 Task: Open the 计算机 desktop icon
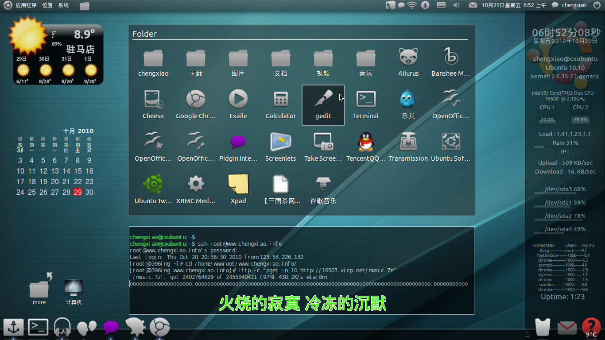74,292
